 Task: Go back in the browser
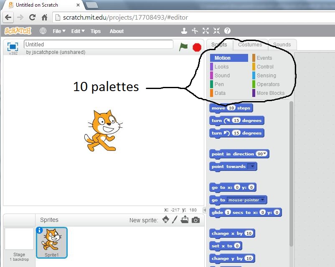pyautogui.click(x=8, y=17)
